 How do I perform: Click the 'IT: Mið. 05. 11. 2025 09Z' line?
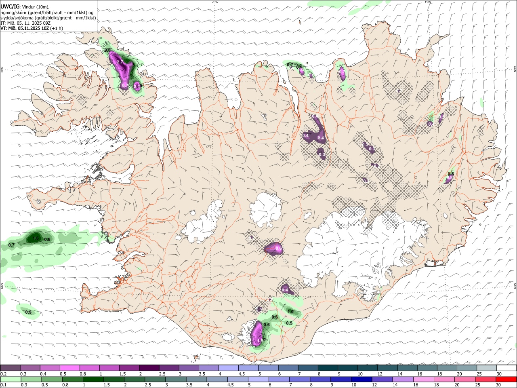pyautogui.click(x=25, y=23)
